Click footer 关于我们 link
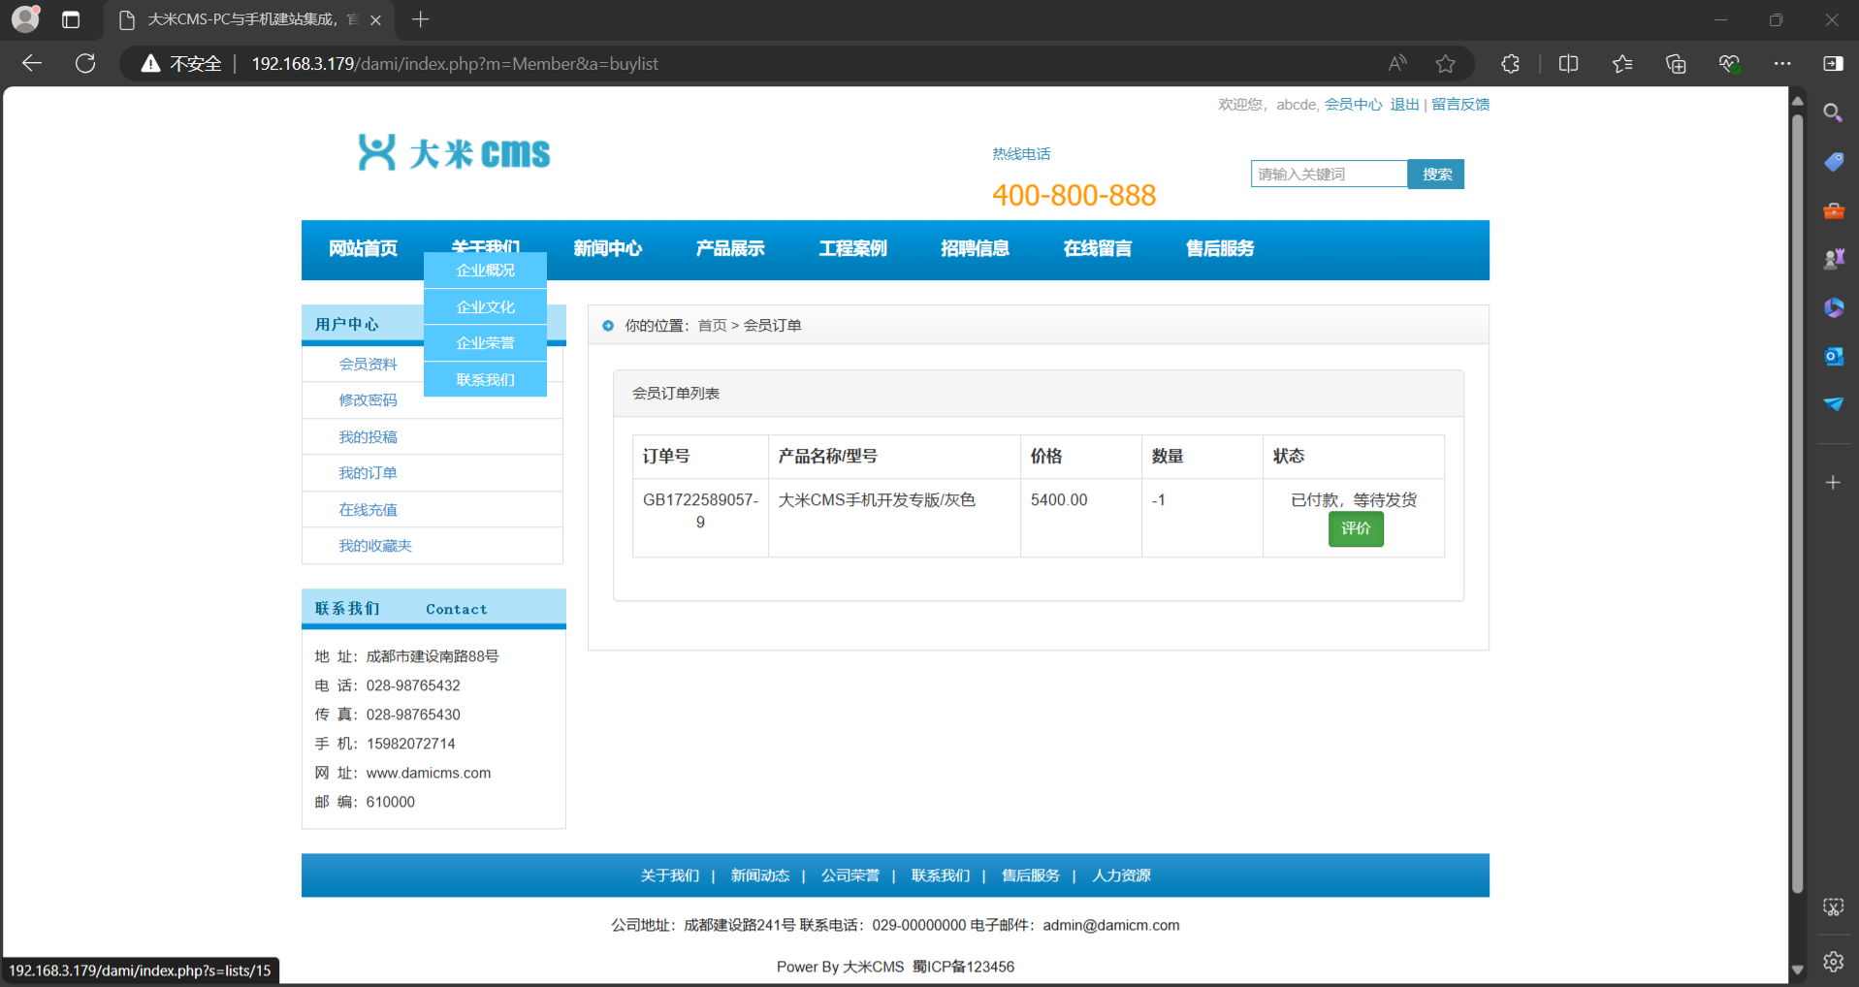Viewport: 1859px width, 987px height. pos(670,876)
